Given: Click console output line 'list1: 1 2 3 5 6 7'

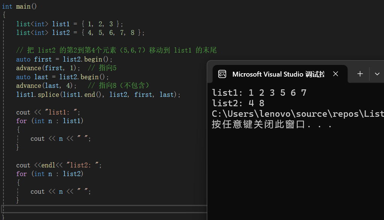Looking at the screenshot, I should pyautogui.click(x=259, y=93).
